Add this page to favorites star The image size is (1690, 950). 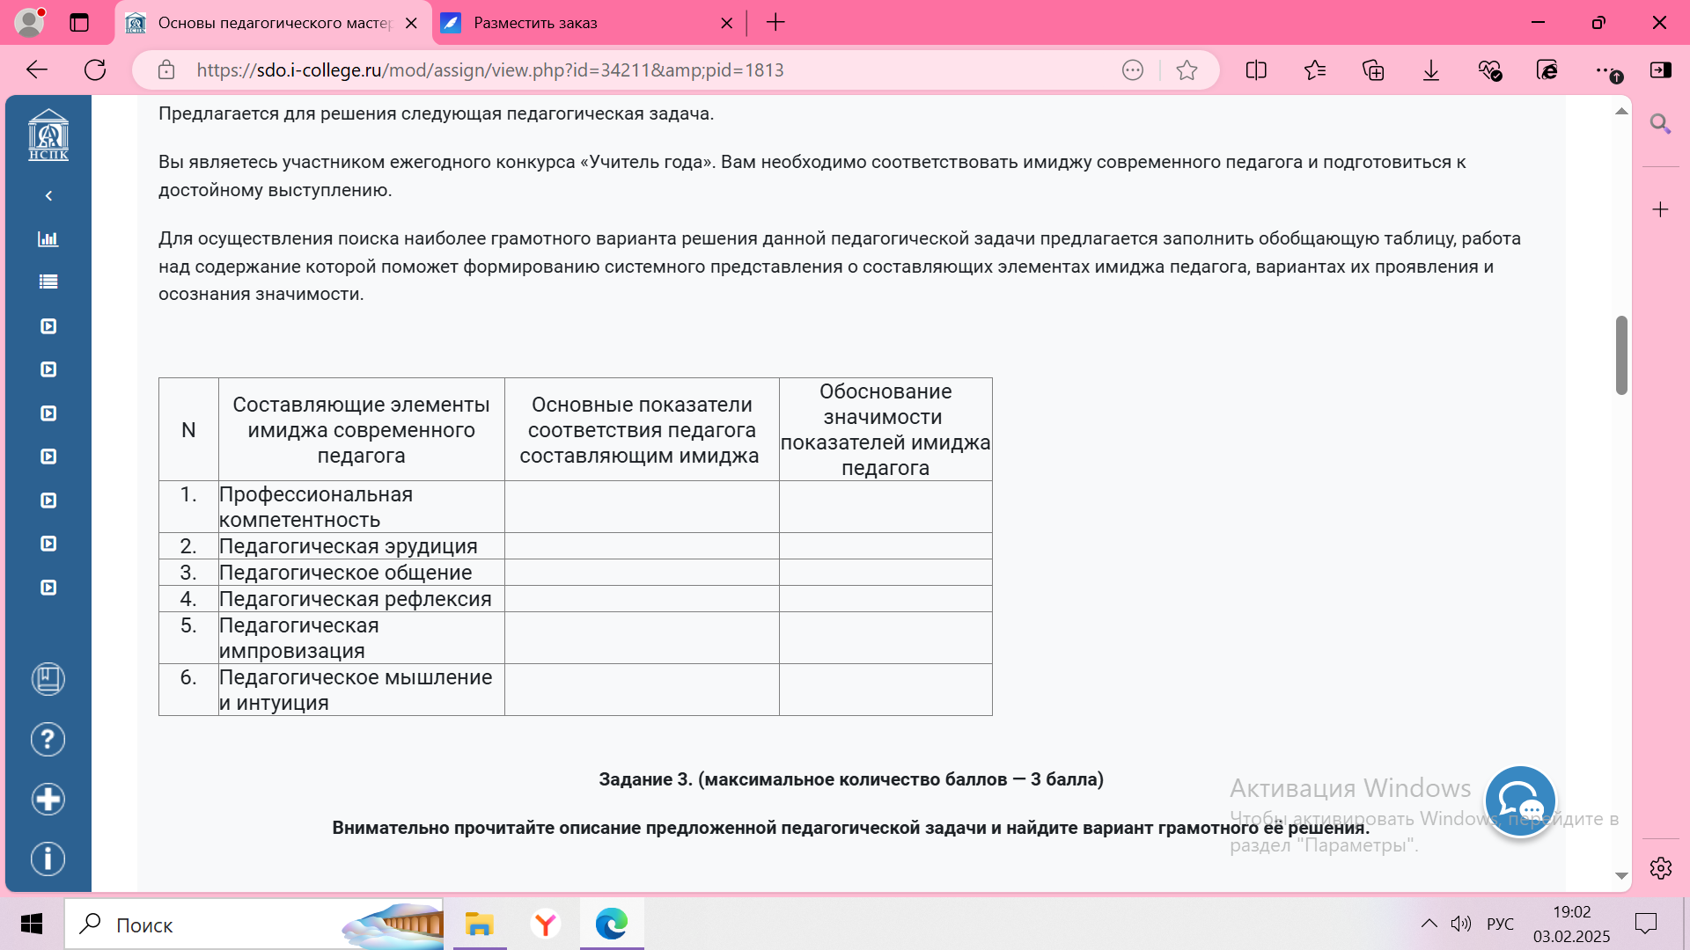pyautogui.click(x=1187, y=70)
